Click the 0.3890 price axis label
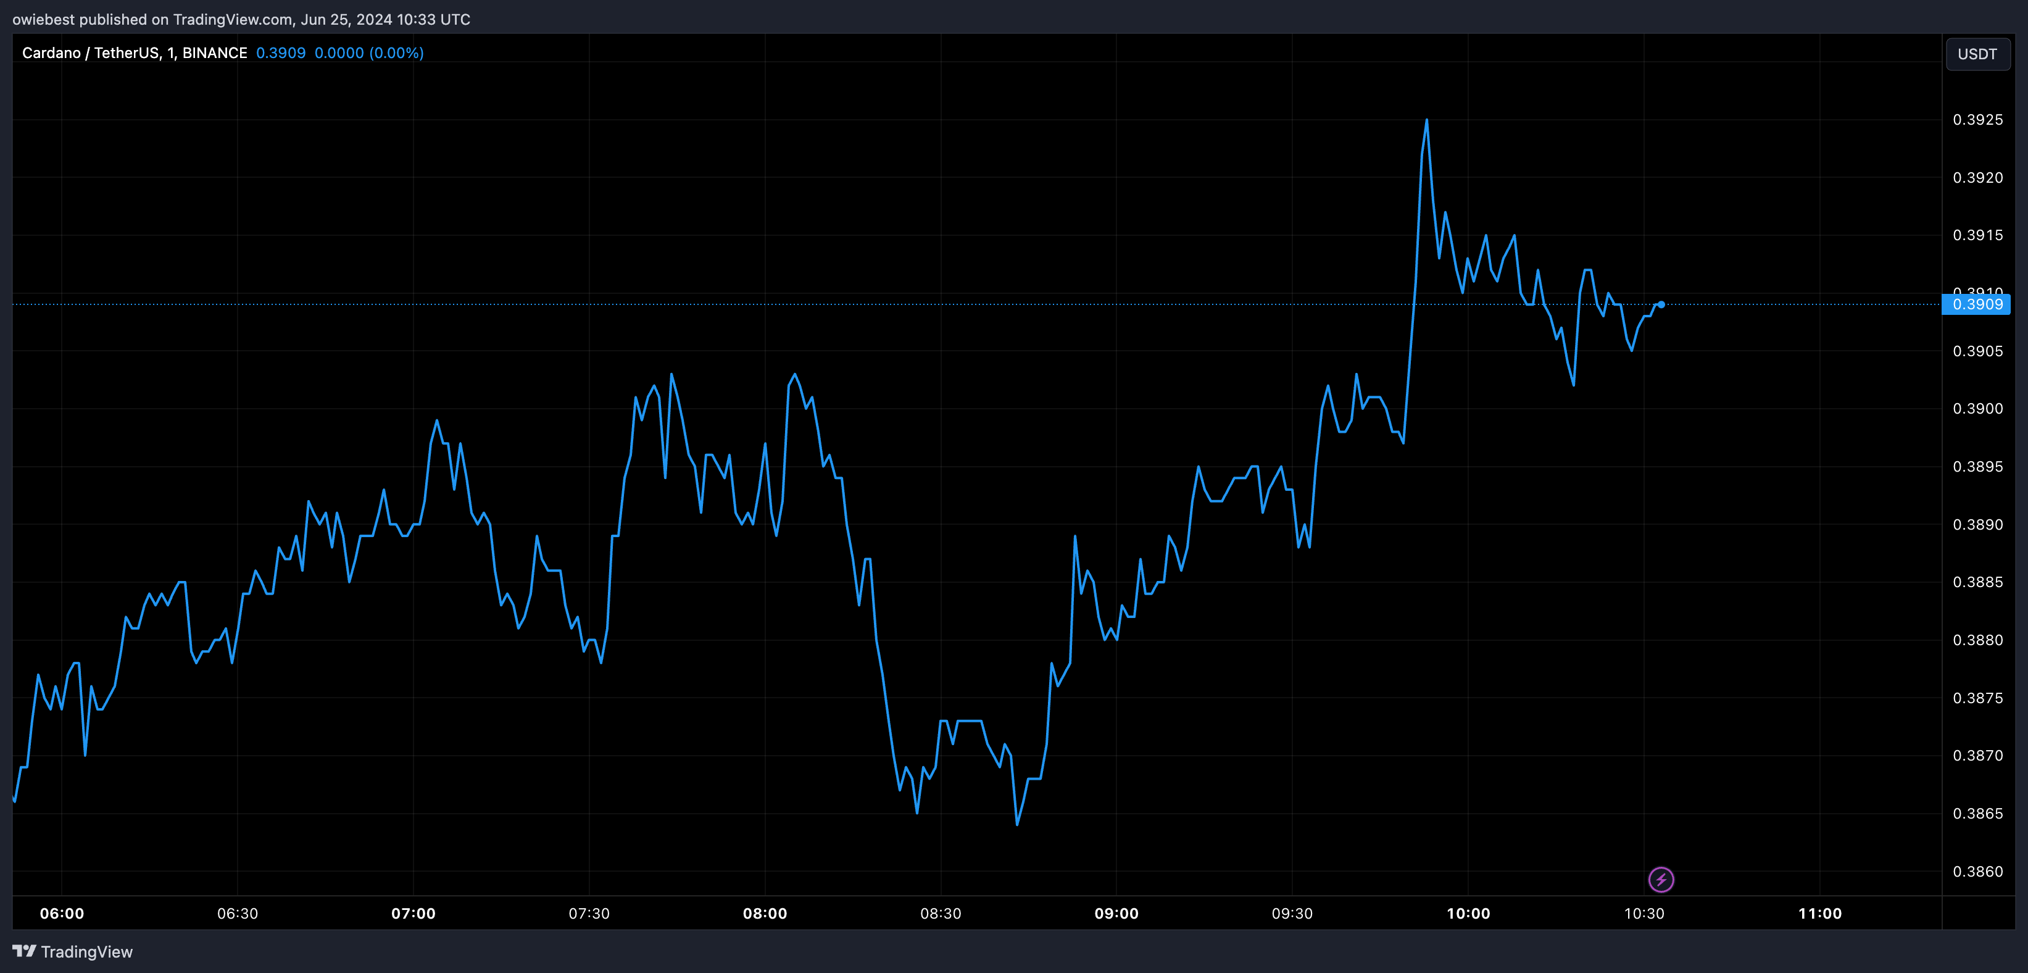The image size is (2028, 973). pyautogui.click(x=1977, y=524)
